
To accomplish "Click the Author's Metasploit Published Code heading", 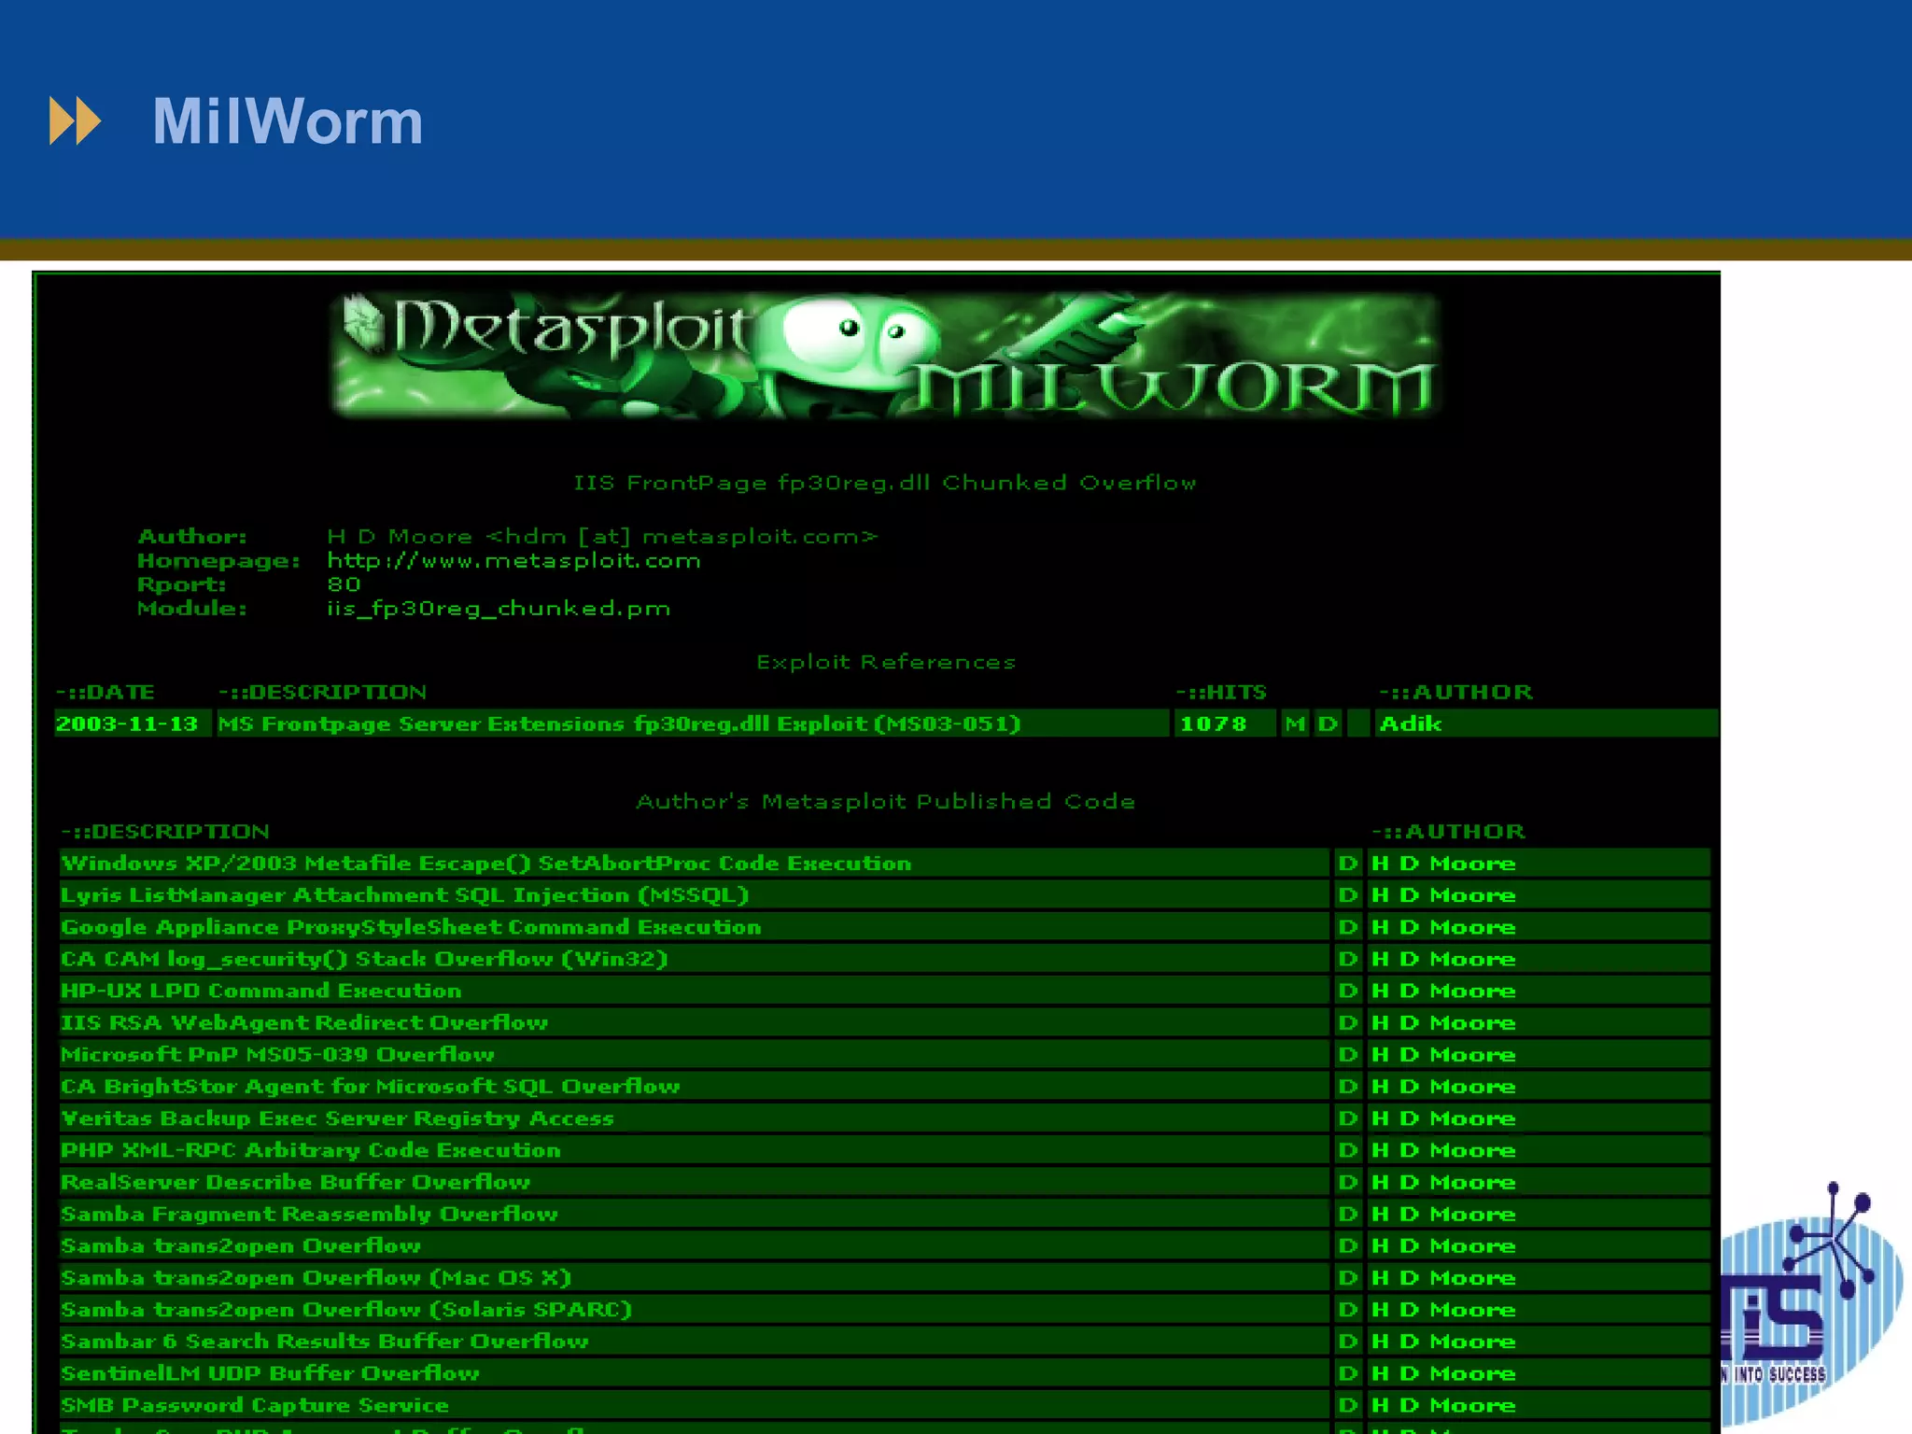I will [886, 801].
